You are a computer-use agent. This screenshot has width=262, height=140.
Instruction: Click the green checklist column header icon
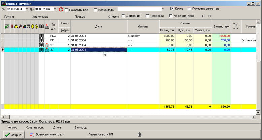pyautogui.click(x=7, y=26)
